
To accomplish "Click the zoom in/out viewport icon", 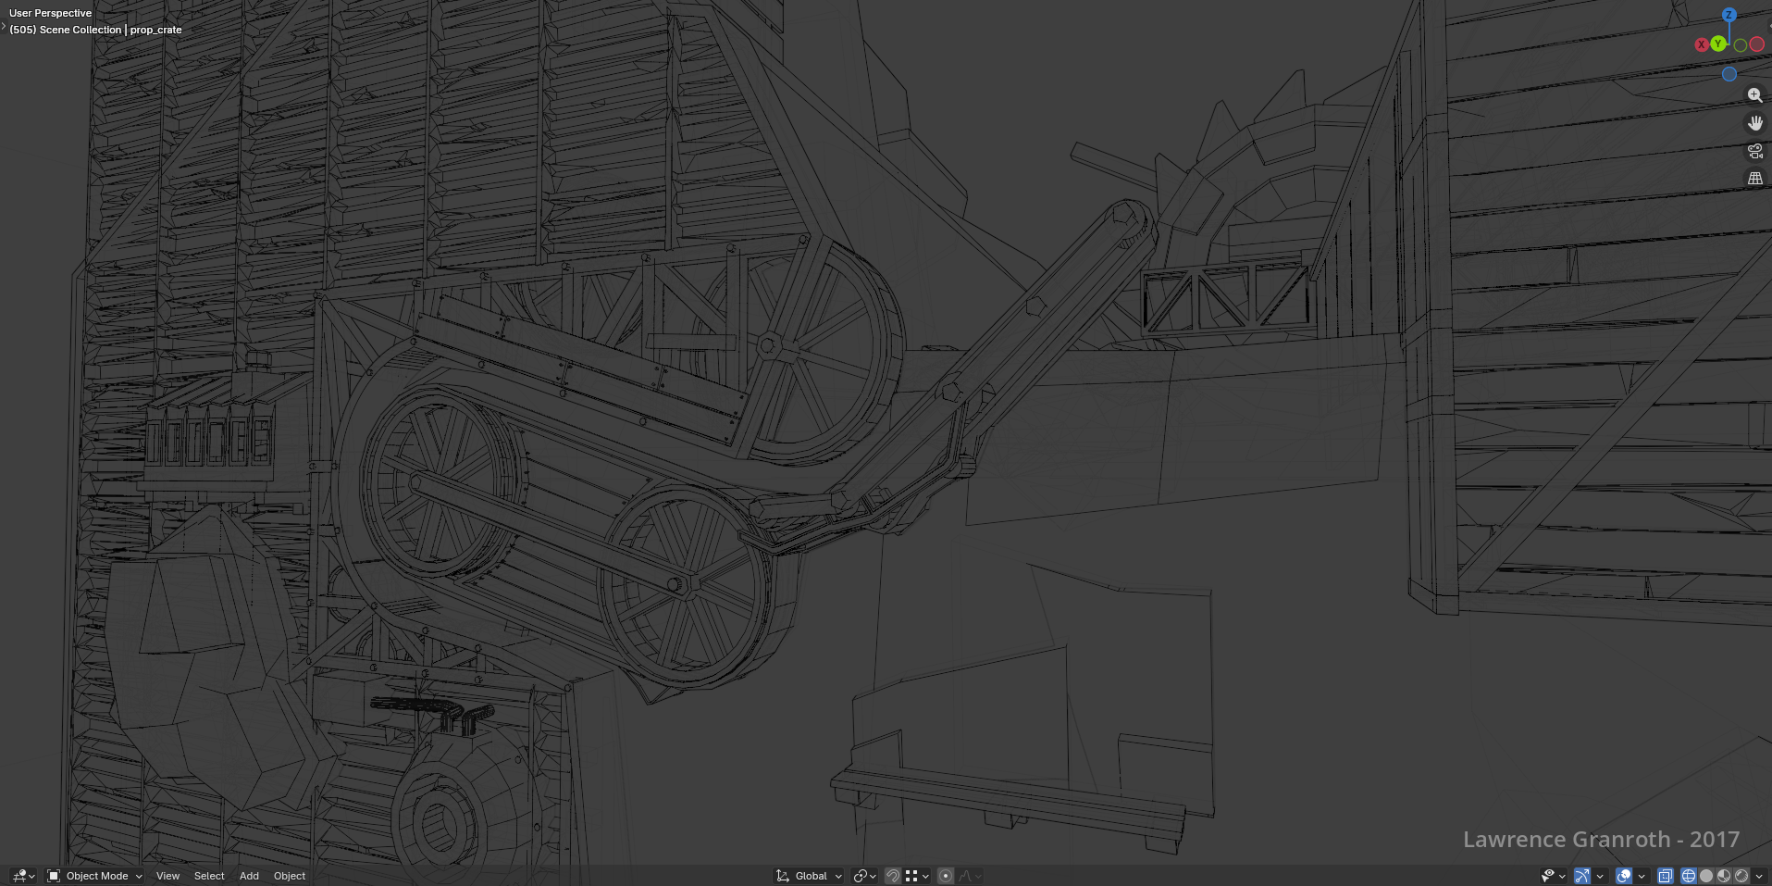I will pos(1754,95).
